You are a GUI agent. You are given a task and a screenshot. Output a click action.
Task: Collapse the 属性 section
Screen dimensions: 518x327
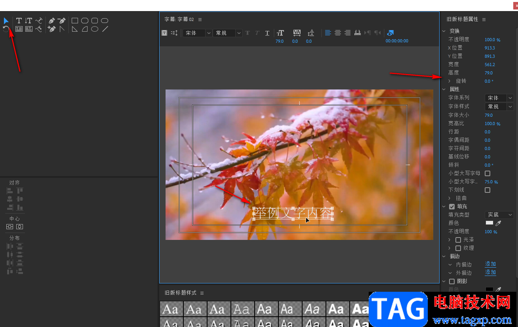[x=444, y=89]
